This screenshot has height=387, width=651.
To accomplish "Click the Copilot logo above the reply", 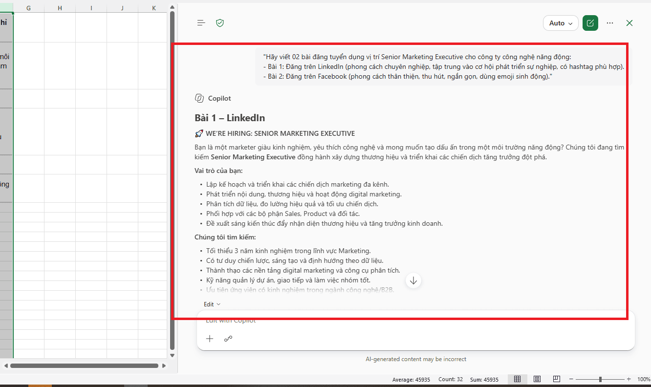I will (199, 98).
